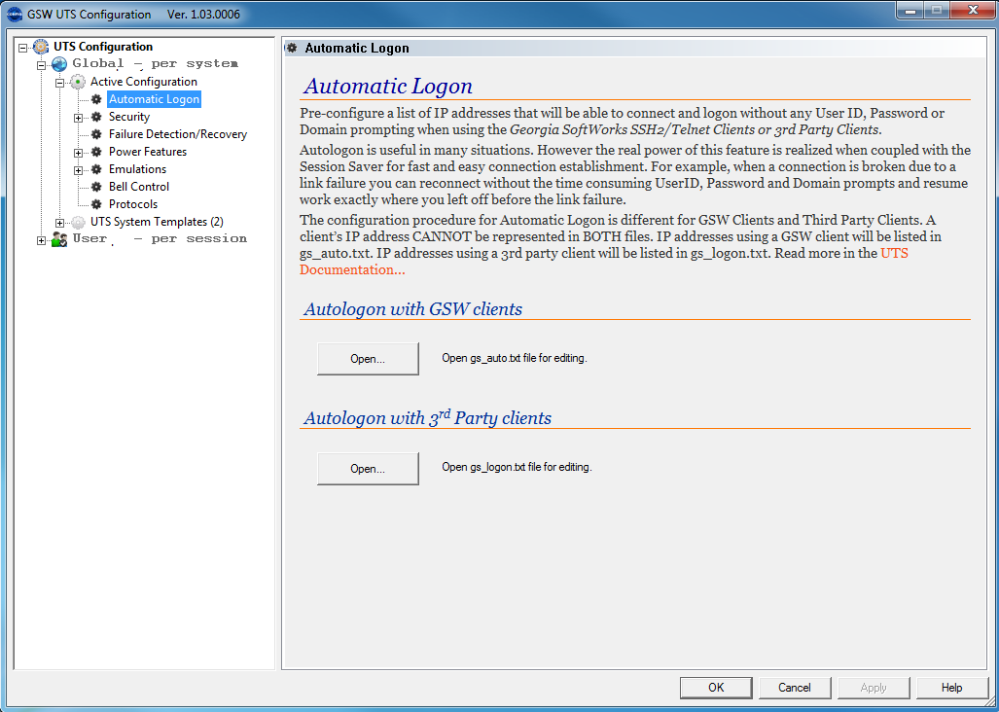Click the Active Configuration green dot icon

click(78, 82)
